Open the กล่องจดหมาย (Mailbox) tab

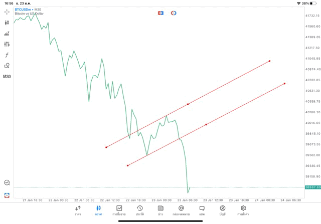[181, 210]
